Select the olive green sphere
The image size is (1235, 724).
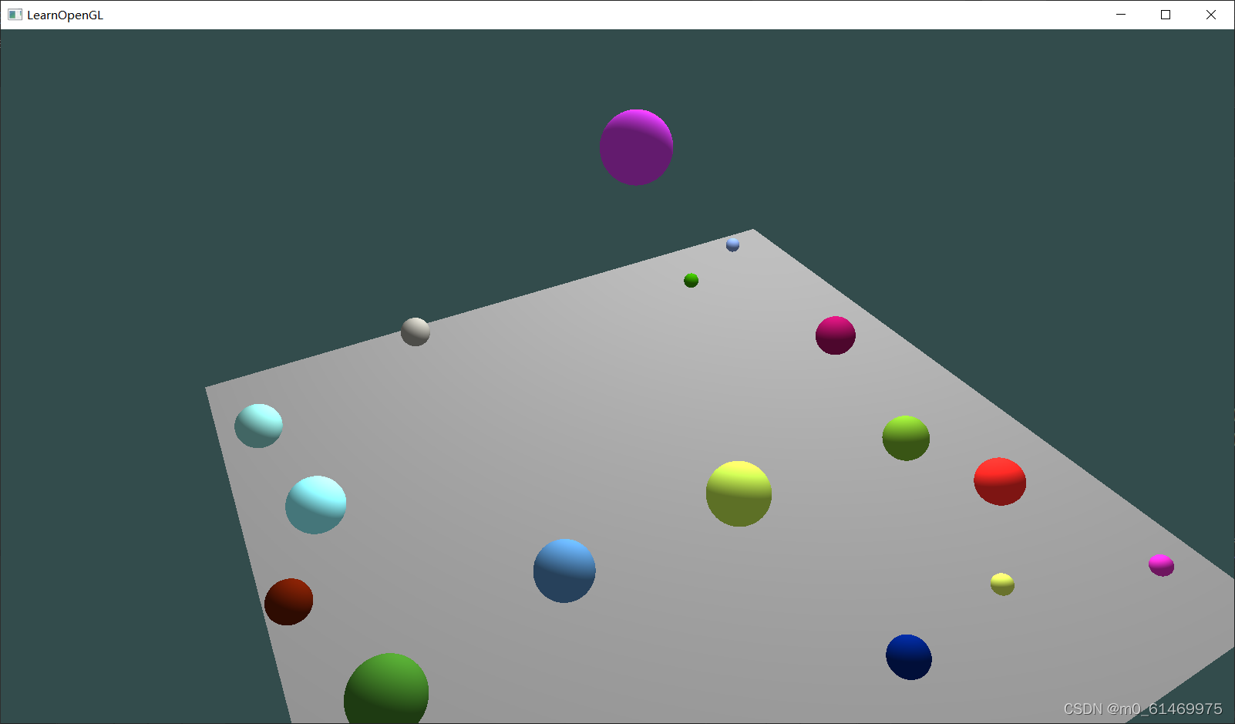pos(906,438)
